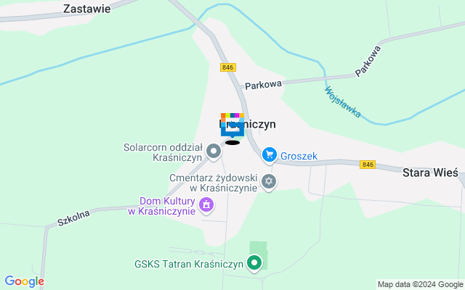The width and height of the screenshot is (465, 290).
Task: Click the colorful central location marker
Action: (232, 125)
